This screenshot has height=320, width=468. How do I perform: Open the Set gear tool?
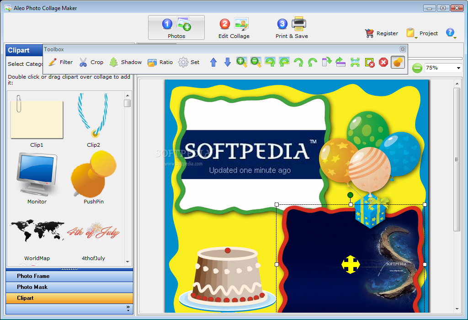189,62
